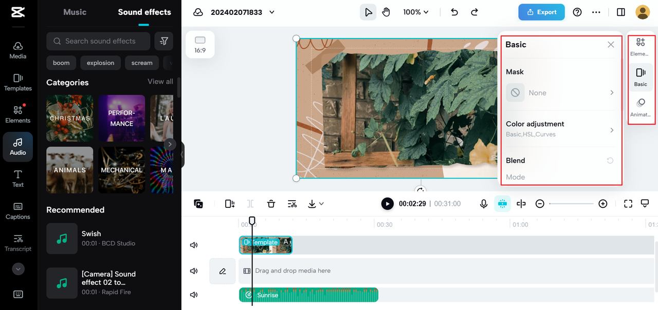Open the more options ellipsis menu
The height and width of the screenshot is (310, 658).
pos(596,12)
